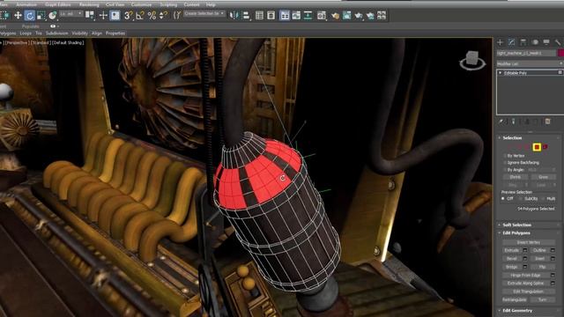Click Configure Modifier Sets icon
564x317 pixels.
pos(548,122)
